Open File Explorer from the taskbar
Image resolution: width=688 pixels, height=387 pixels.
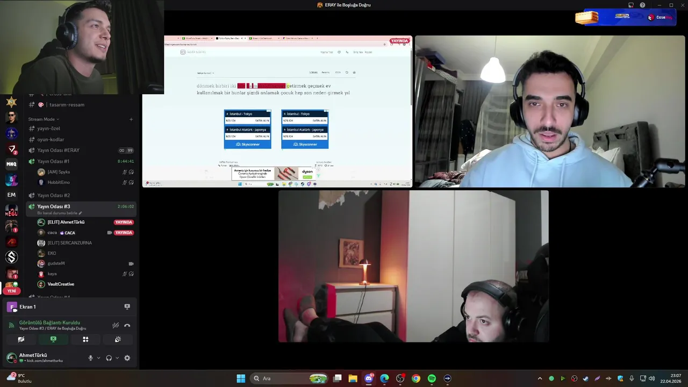coord(353,378)
